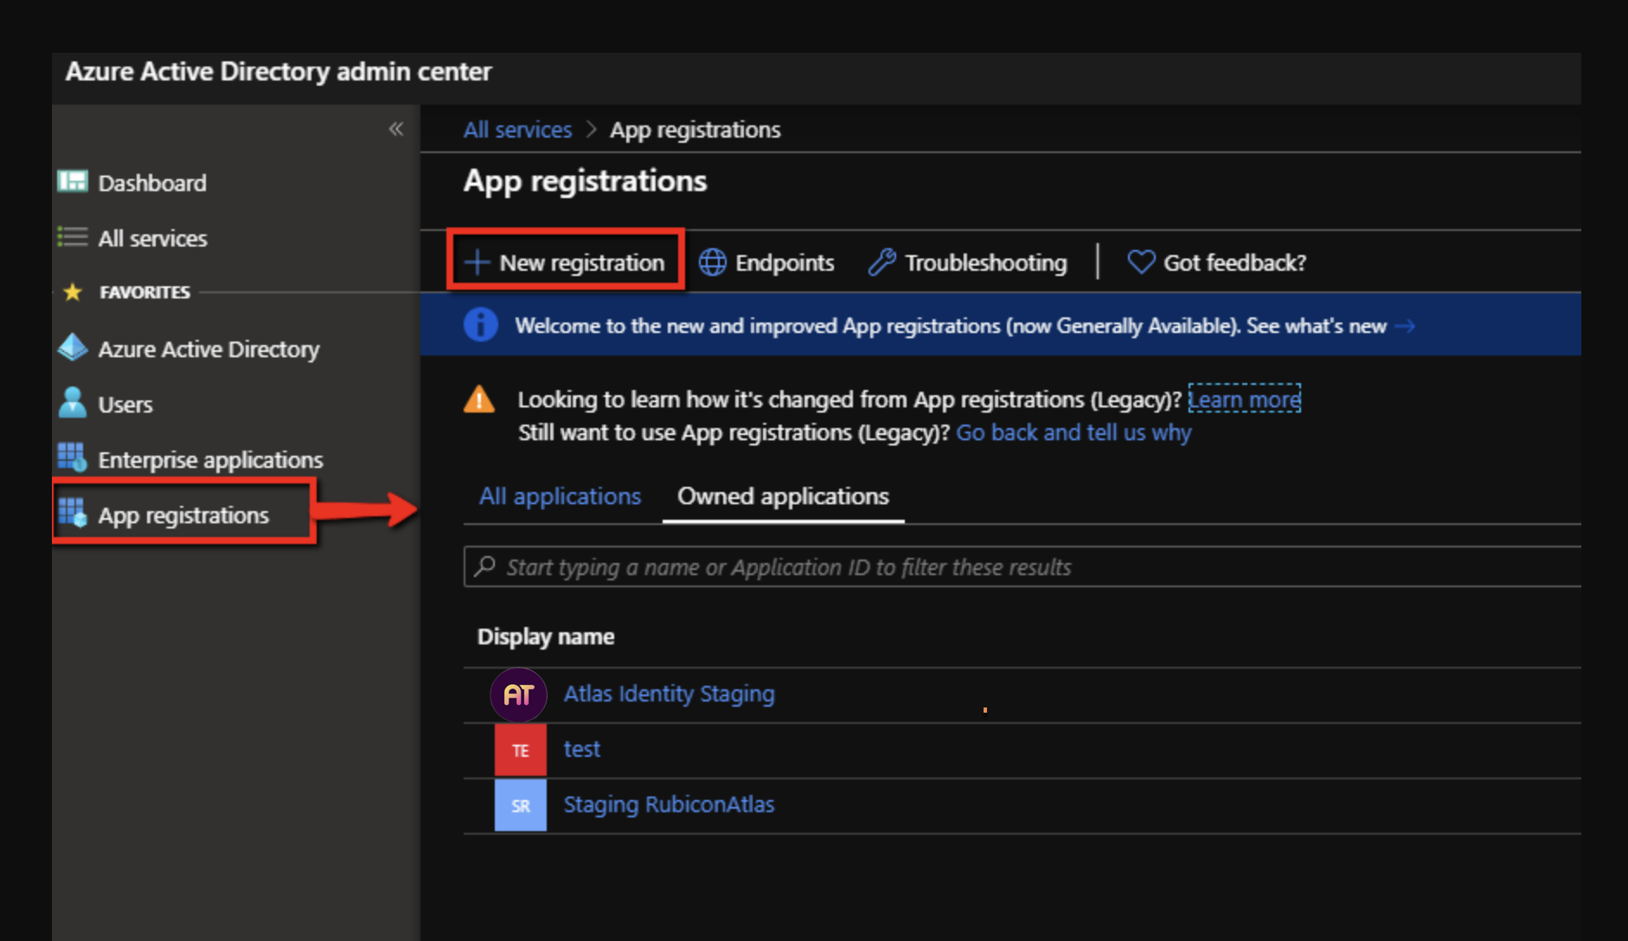Open All services list icon
1628x941 pixels.
tap(73, 237)
